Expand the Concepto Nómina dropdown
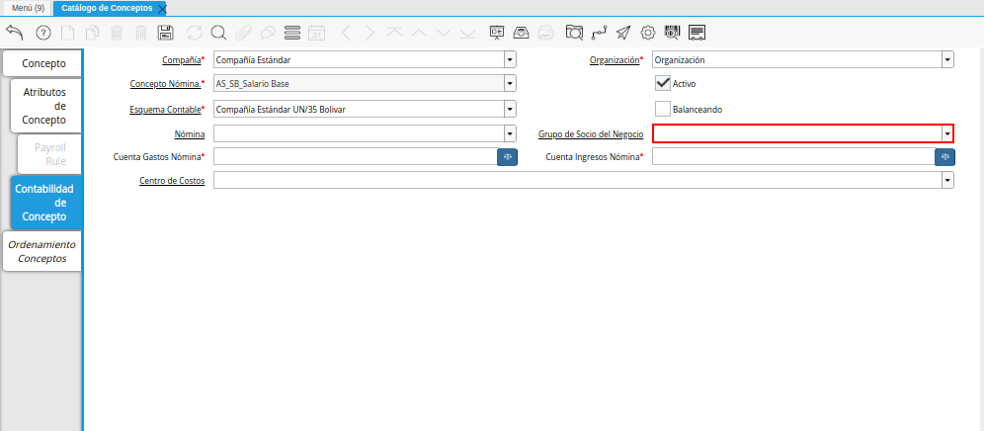This screenshot has height=431, width=984. (x=510, y=83)
